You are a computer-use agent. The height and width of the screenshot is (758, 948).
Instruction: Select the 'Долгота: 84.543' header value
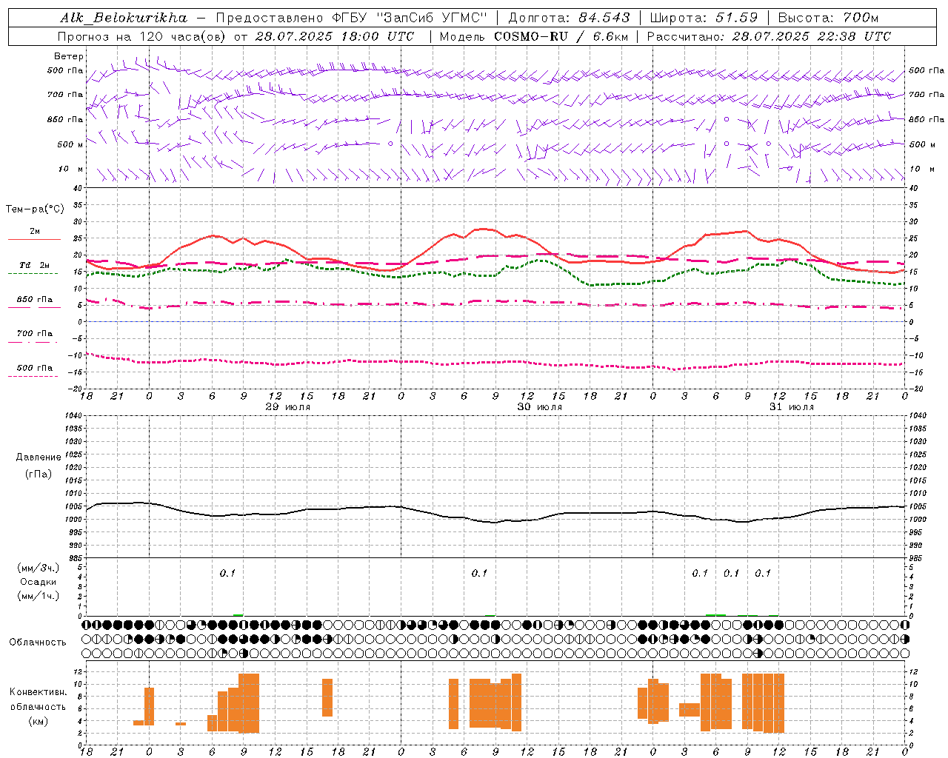click(x=570, y=18)
